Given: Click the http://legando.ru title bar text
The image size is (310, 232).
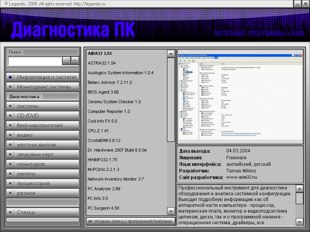Looking at the screenshot, I should tap(90, 4).
